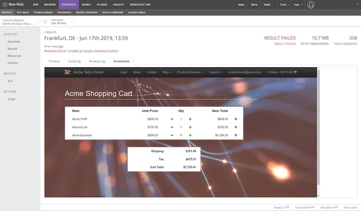This screenshot has width=361, height=211.
Task: Remove Almond Lite from cart
Action: [x=236, y=127]
